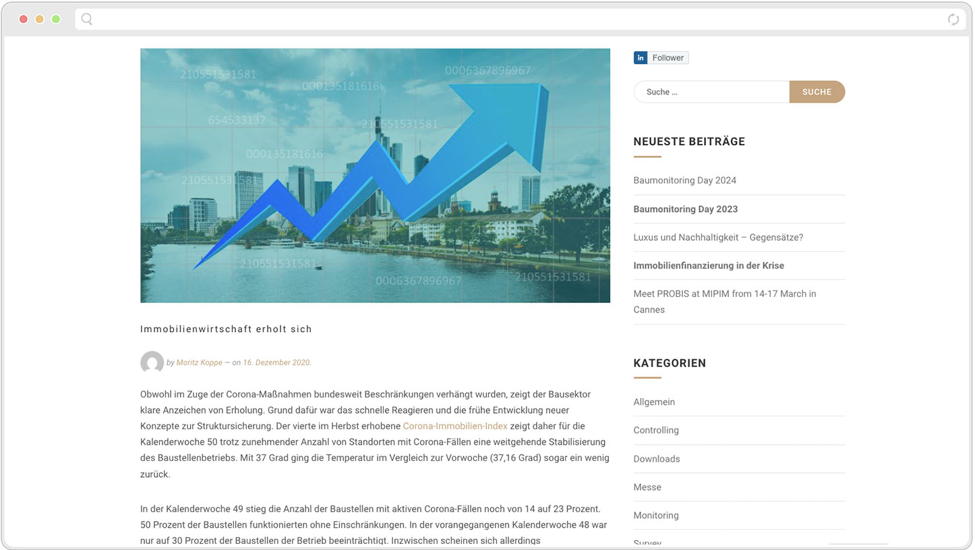Select the Messe category
This screenshot has height=550, width=975.
(x=647, y=487)
